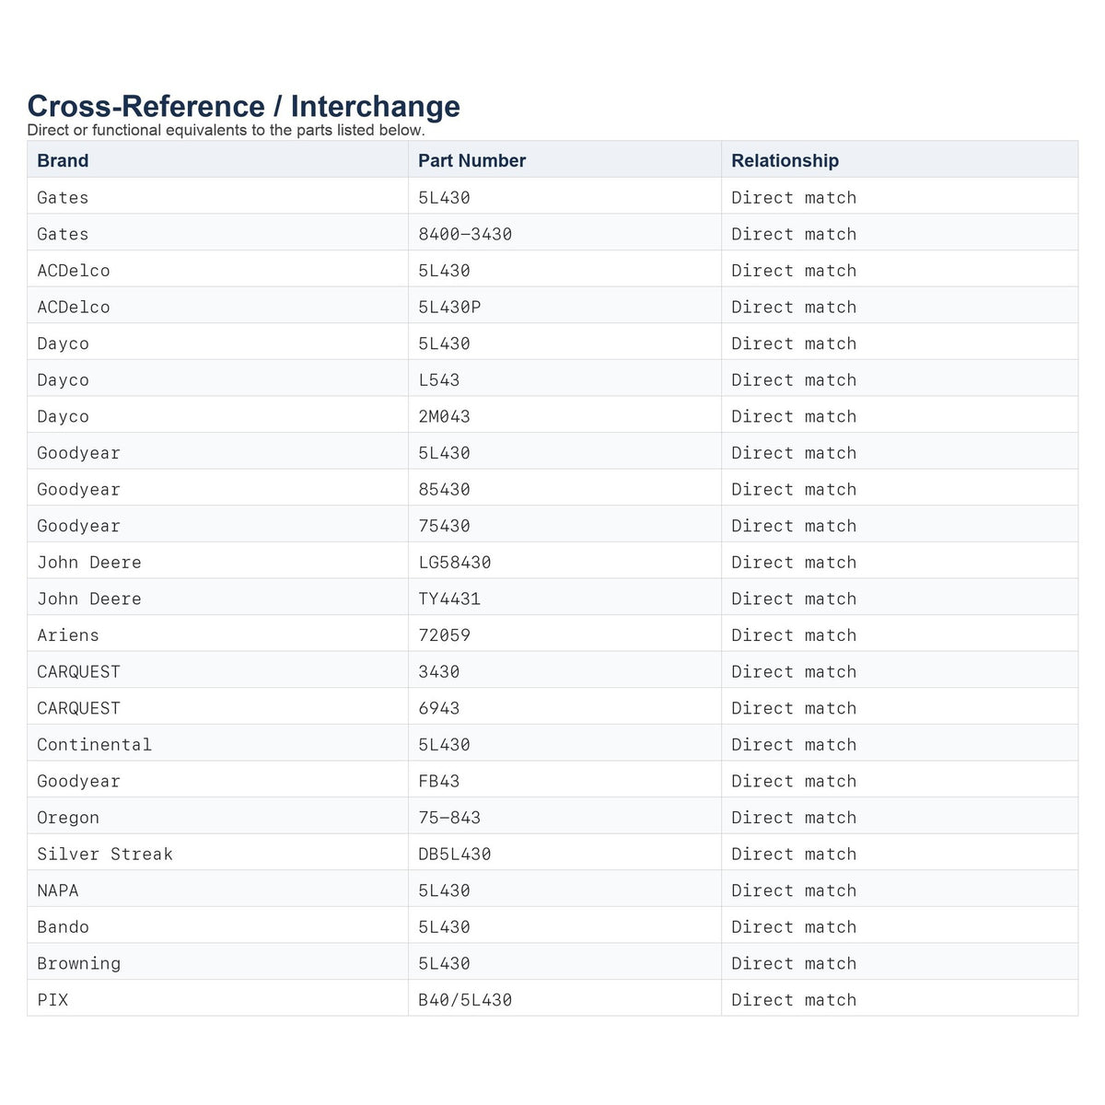This screenshot has width=1105, height=1105.
Task: Select Goodyear part number FB43
Action: (439, 781)
